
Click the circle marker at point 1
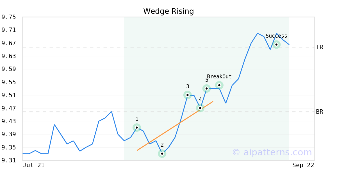(137, 128)
